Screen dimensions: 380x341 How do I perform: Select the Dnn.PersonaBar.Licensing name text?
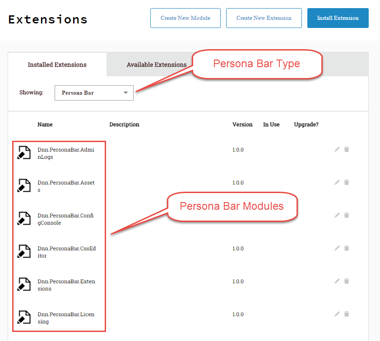(x=66, y=318)
